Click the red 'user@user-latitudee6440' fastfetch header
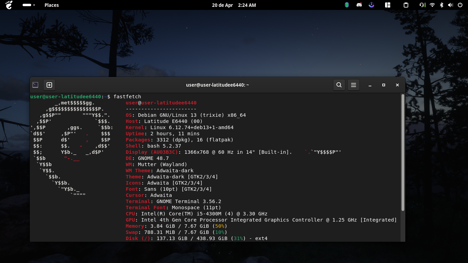The width and height of the screenshot is (468, 263). click(161, 103)
